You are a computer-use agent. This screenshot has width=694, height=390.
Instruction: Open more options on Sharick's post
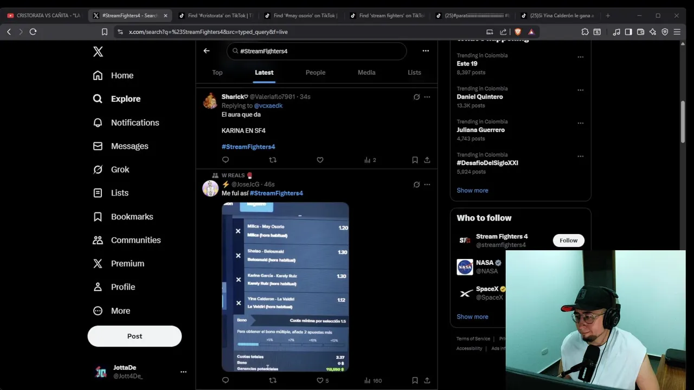[x=427, y=97]
